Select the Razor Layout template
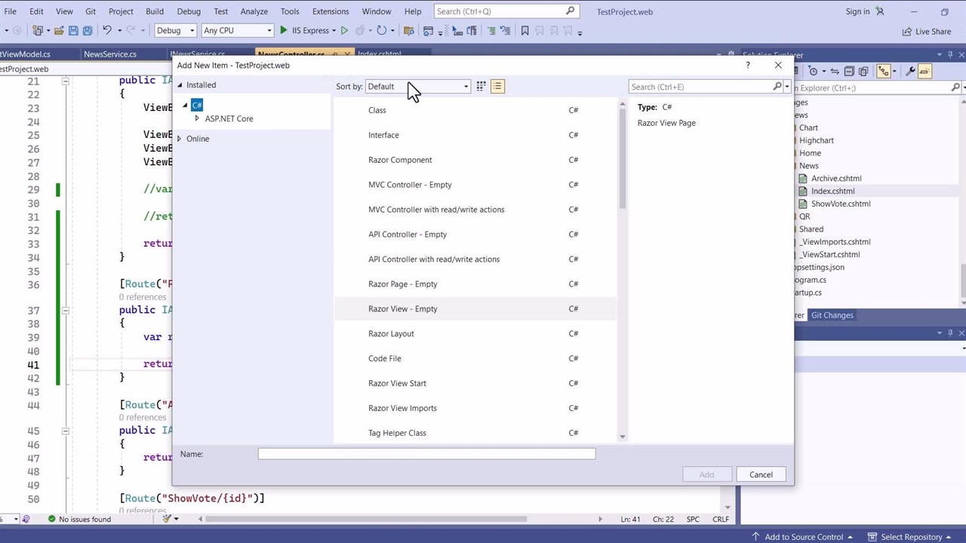The width and height of the screenshot is (966, 543). point(391,333)
